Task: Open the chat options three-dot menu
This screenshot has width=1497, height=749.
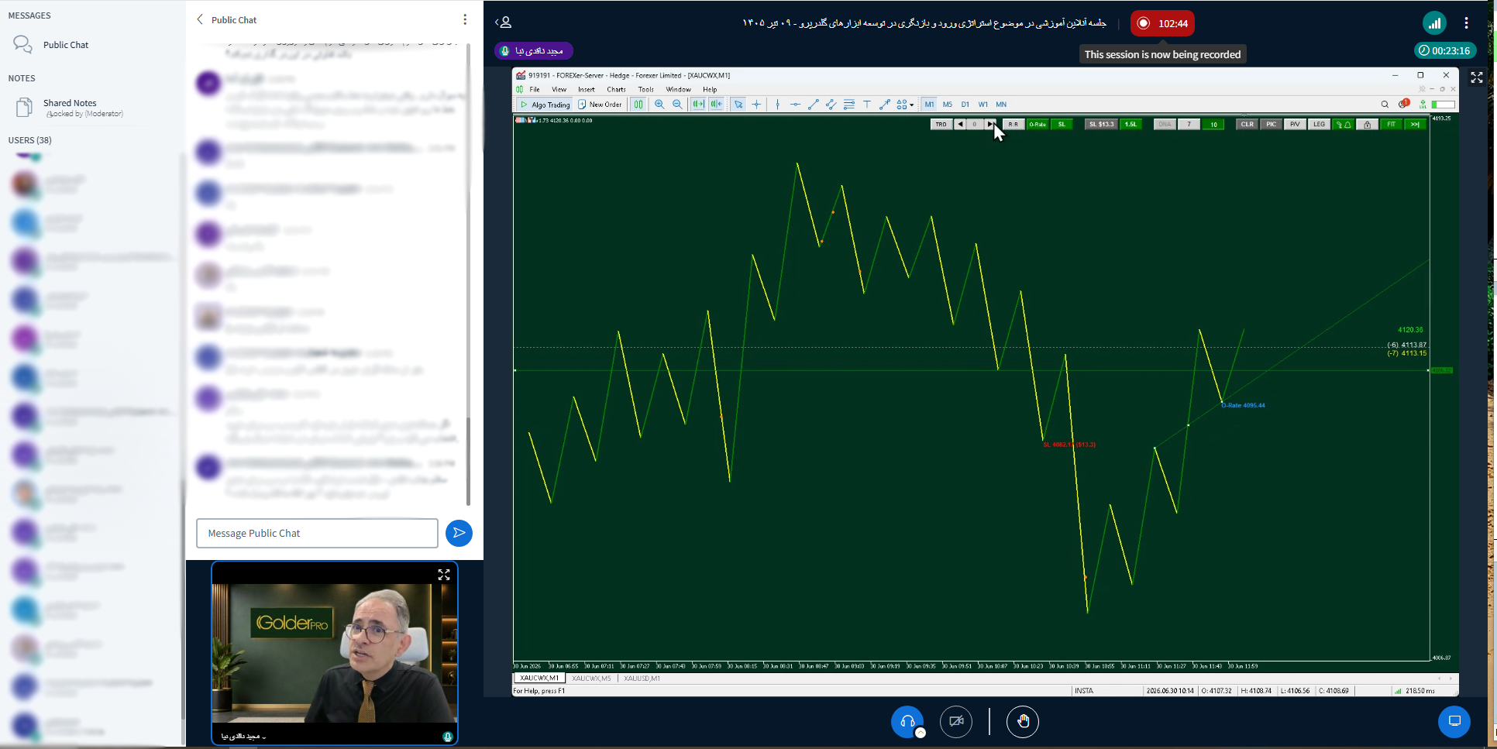Action: pos(465,19)
